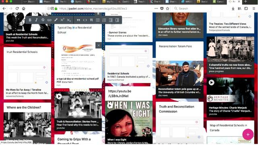Viewport: 258px width, 145px height.
Task: Play the When I Was Eight video
Action: [110, 106]
